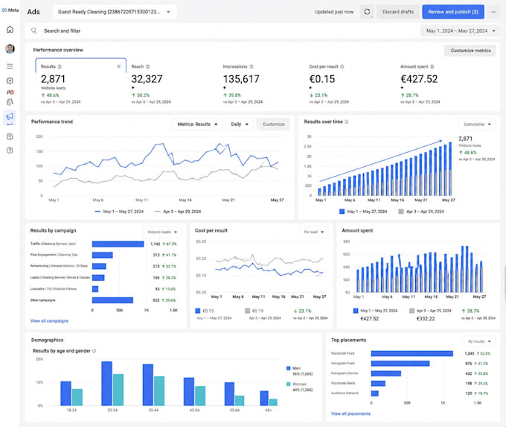Open the View all placements link
The width and height of the screenshot is (506, 427).
coord(350,414)
